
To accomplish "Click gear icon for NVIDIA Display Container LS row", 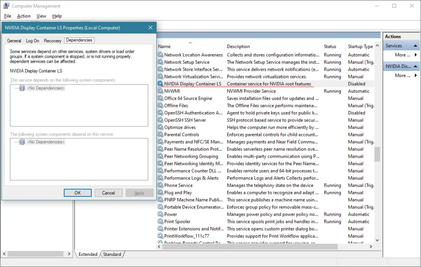I will point(160,84).
